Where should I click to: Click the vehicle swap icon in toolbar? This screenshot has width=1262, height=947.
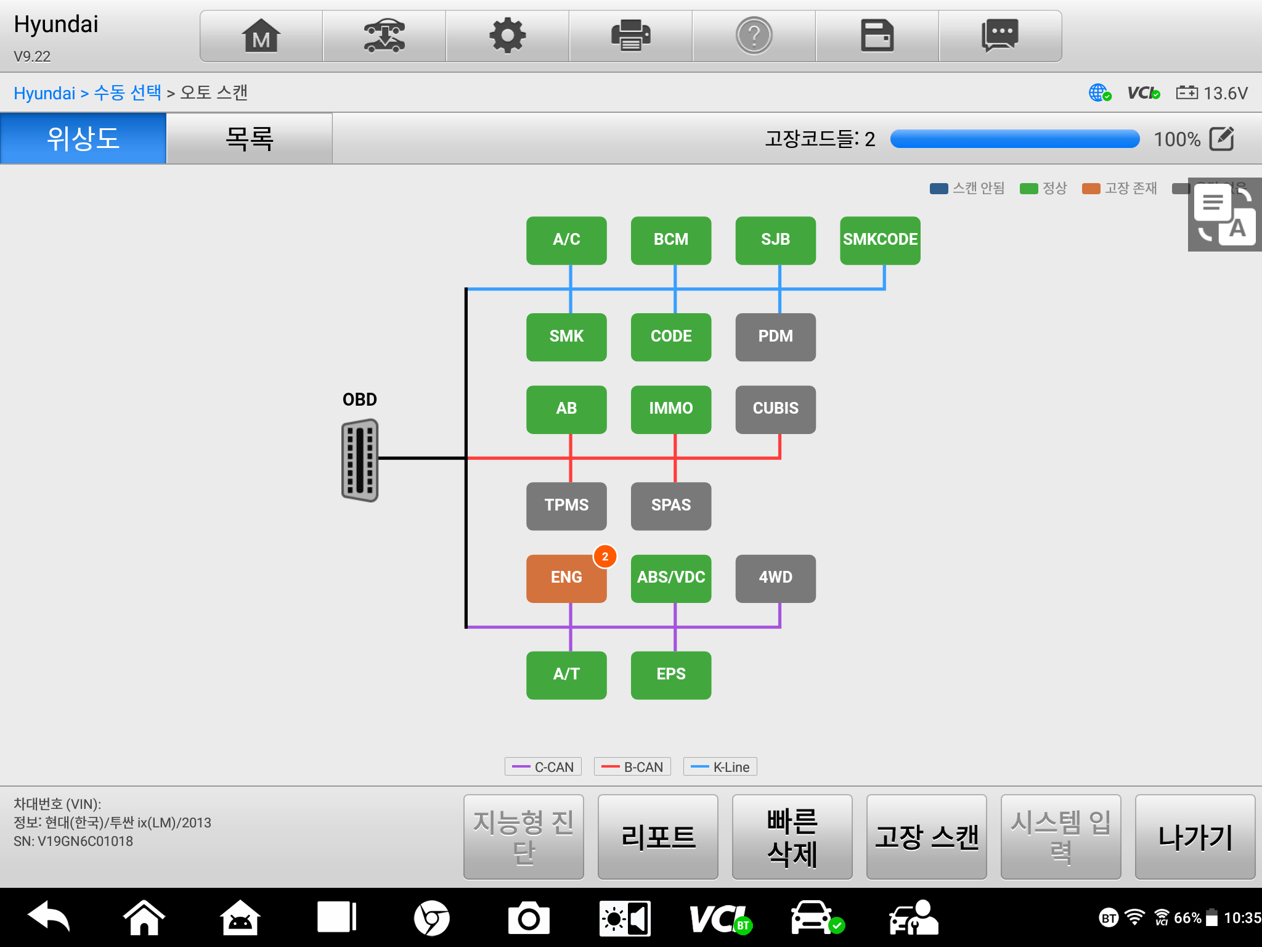pos(385,36)
